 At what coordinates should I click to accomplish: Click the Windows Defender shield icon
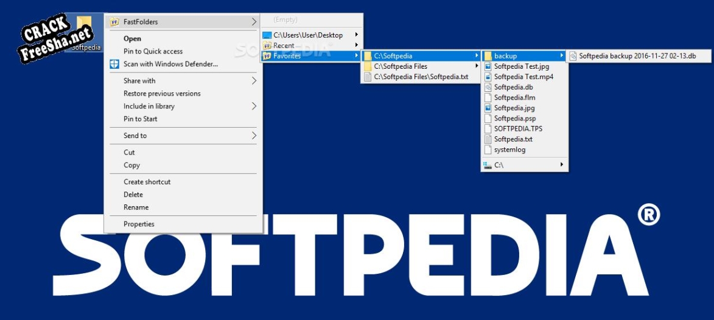114,64
